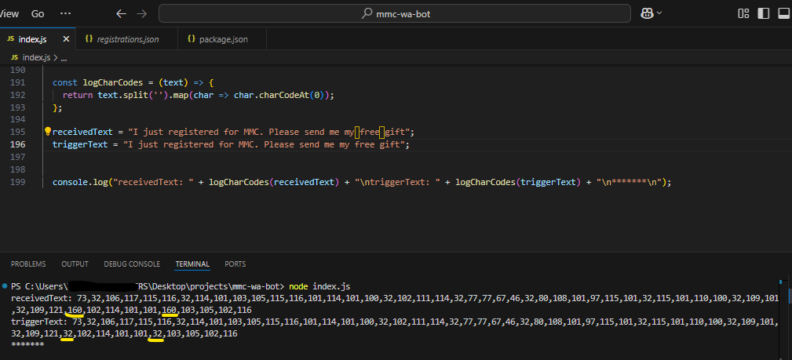792x360 pixels.
Task: Switch to the package.json tab
Action: click(222, 39)
